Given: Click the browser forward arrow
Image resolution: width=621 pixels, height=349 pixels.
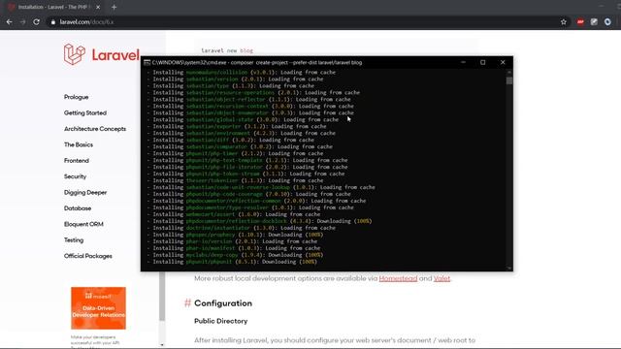Looking at the screenshot, I should [22, 22].
